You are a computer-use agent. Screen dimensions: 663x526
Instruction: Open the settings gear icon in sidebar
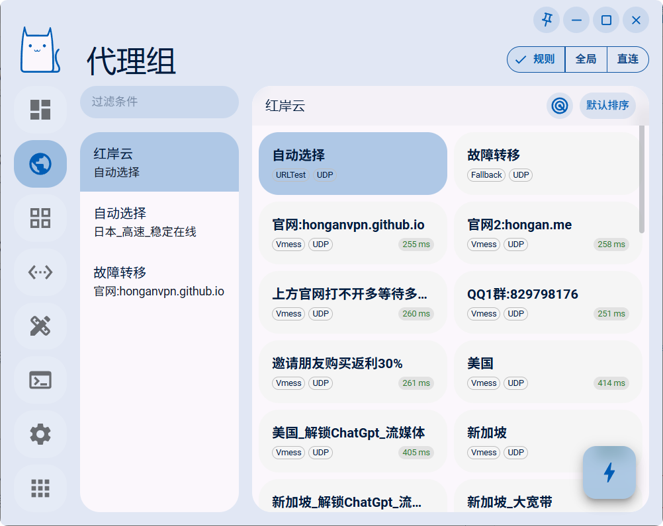tap(40, 435)
